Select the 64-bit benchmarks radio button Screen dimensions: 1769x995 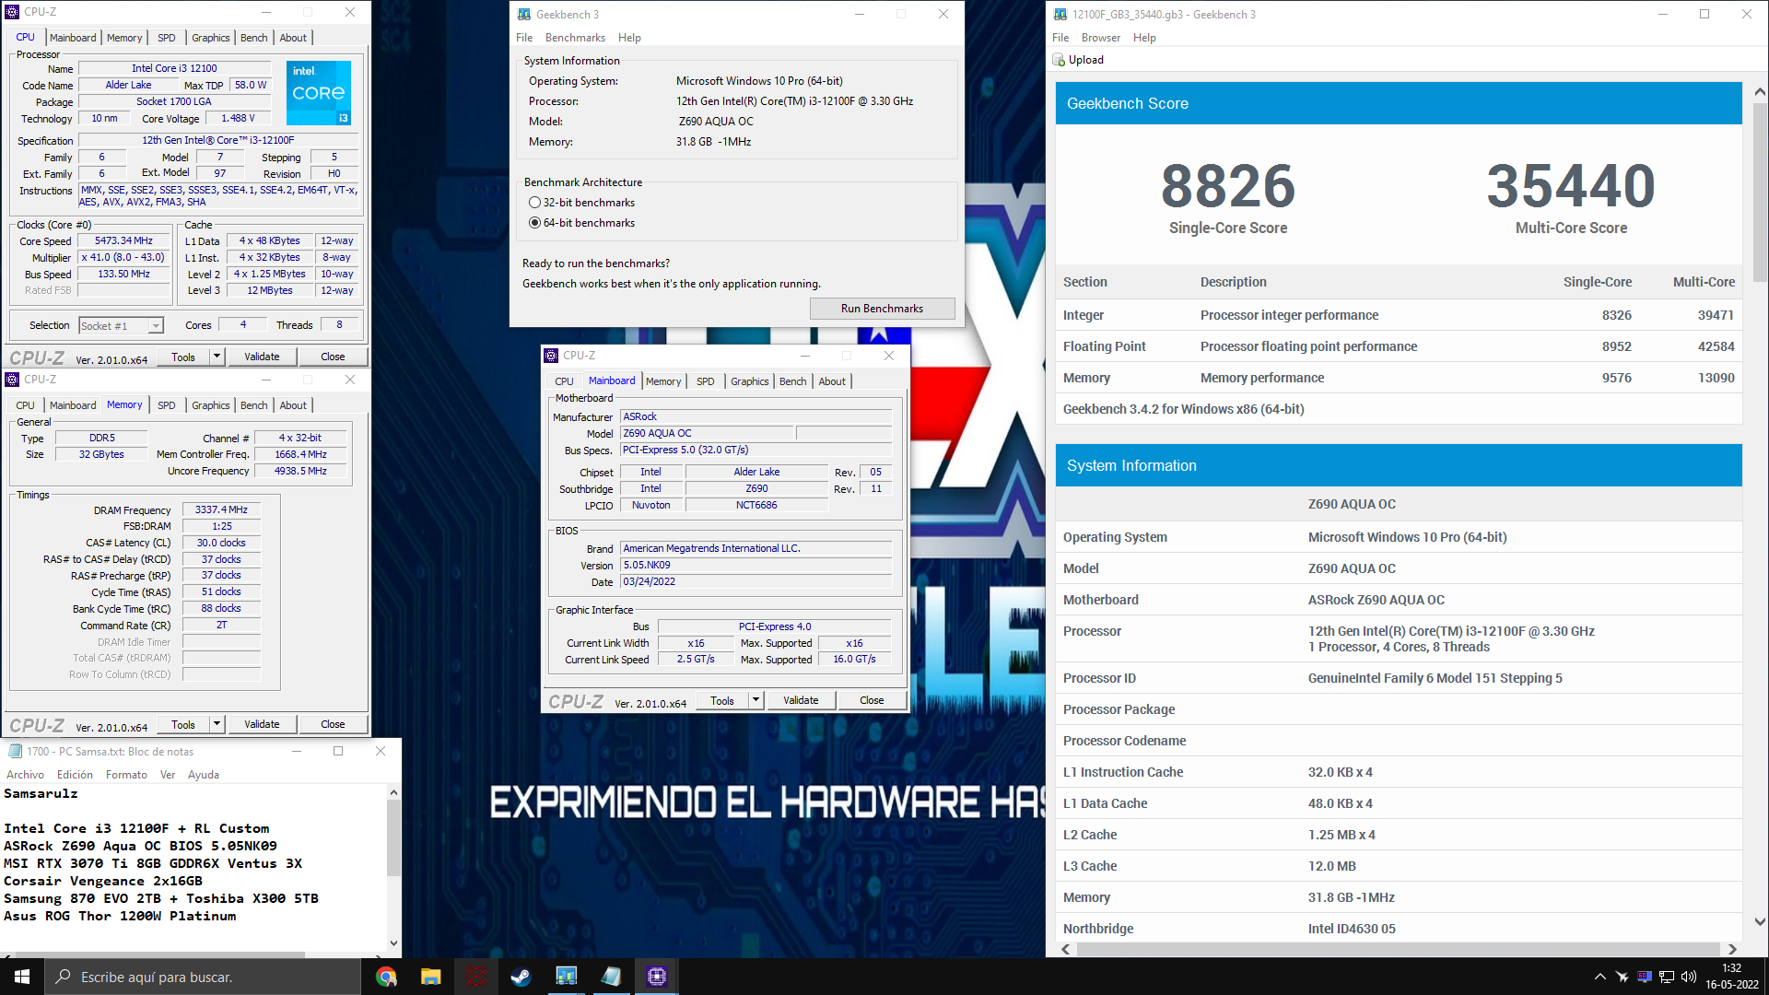(x=534, y=223)
